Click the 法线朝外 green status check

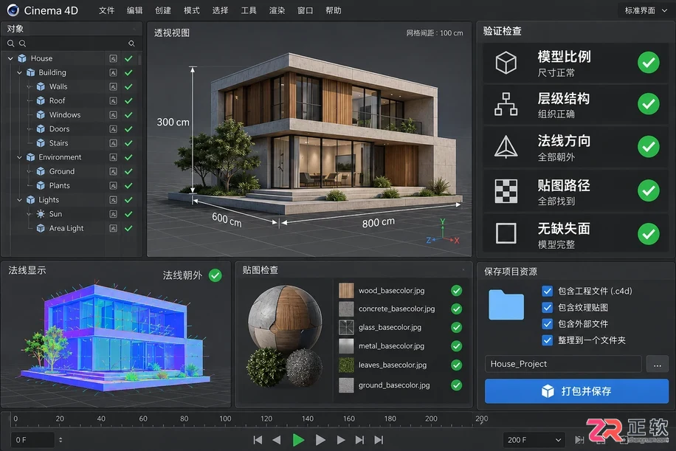pyautogui.click(x=215, y=275)
